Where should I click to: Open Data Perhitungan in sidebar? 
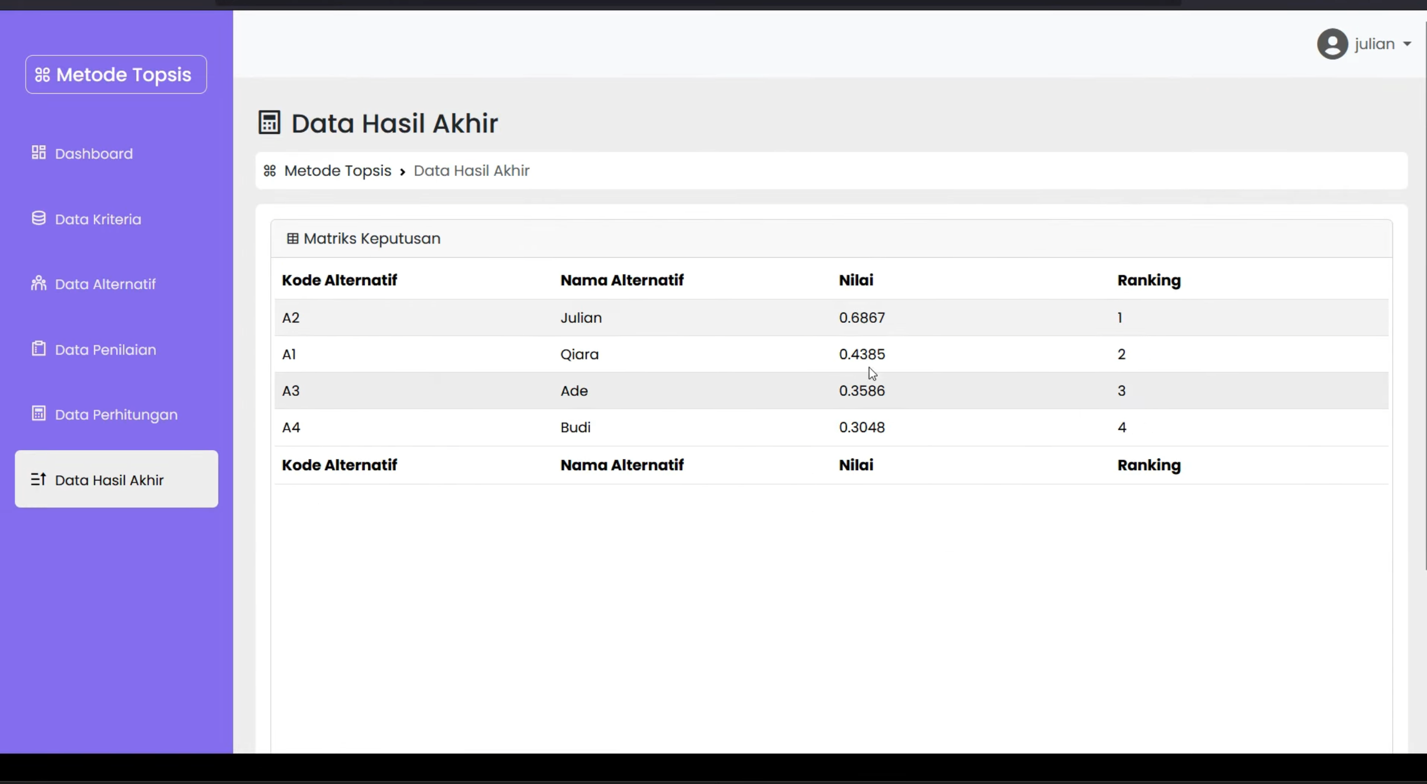pos(116,414)
